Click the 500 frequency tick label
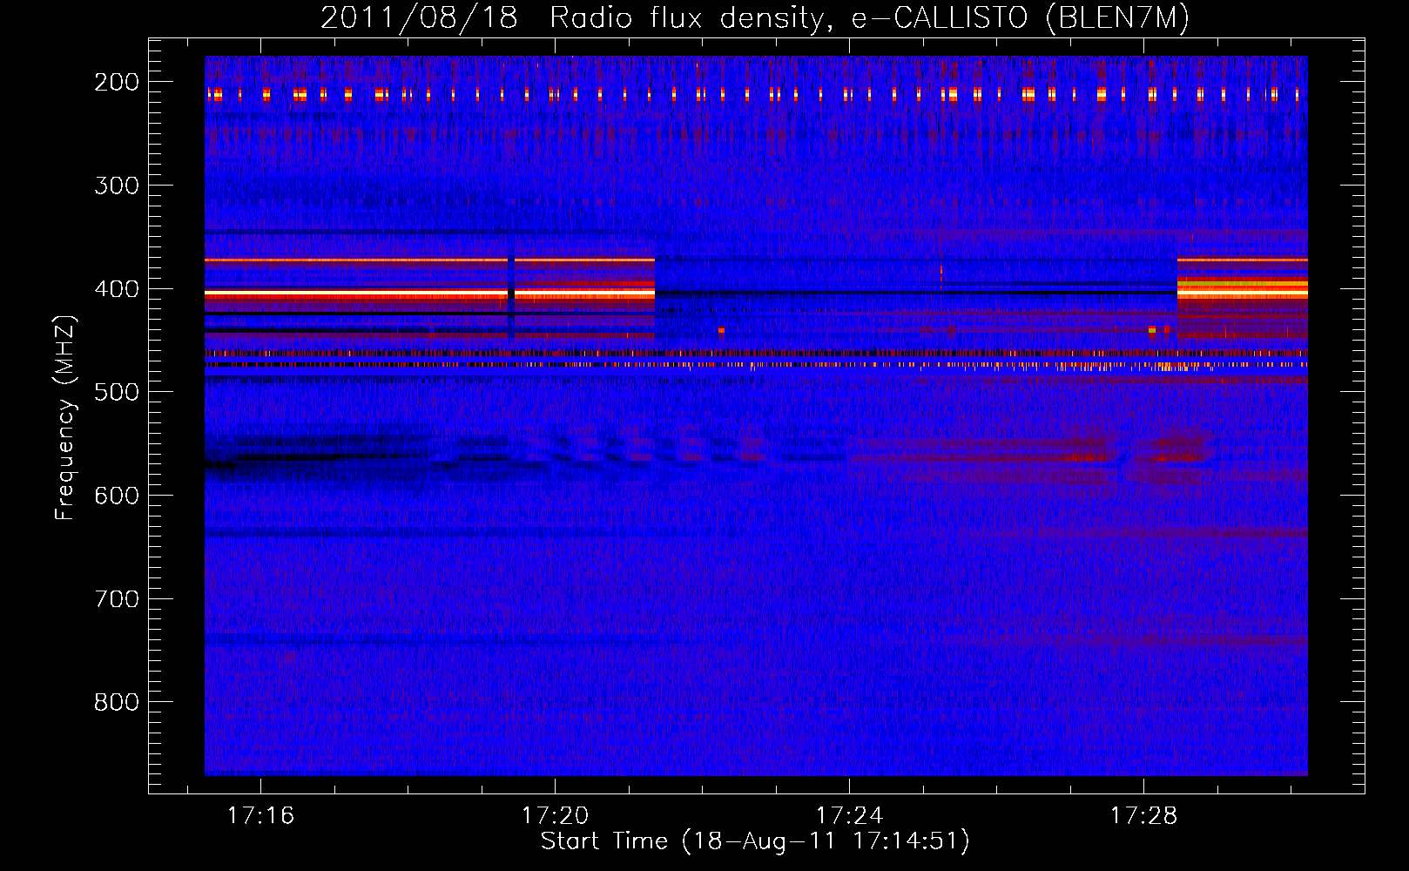Viewport: 1409px width, 871px height. (117, 392)
